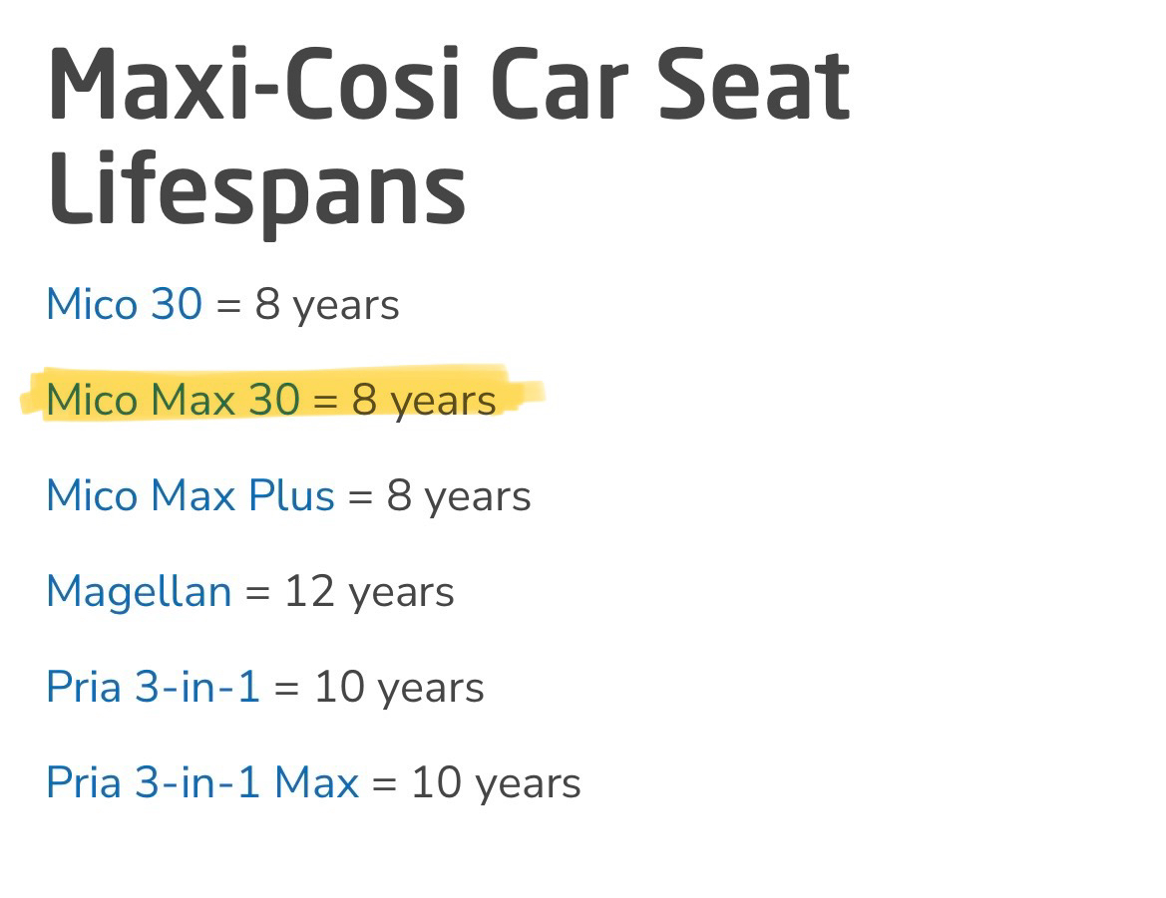Click the yellow highlighter stroke's right tail
1166x898 pixels.
tap(527, 392)
